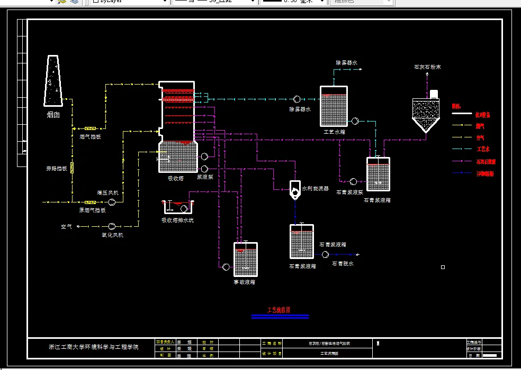Click the 吸收塔排水坑 label
The height and width of the screenshot is (370, 521).
[177, 220]
